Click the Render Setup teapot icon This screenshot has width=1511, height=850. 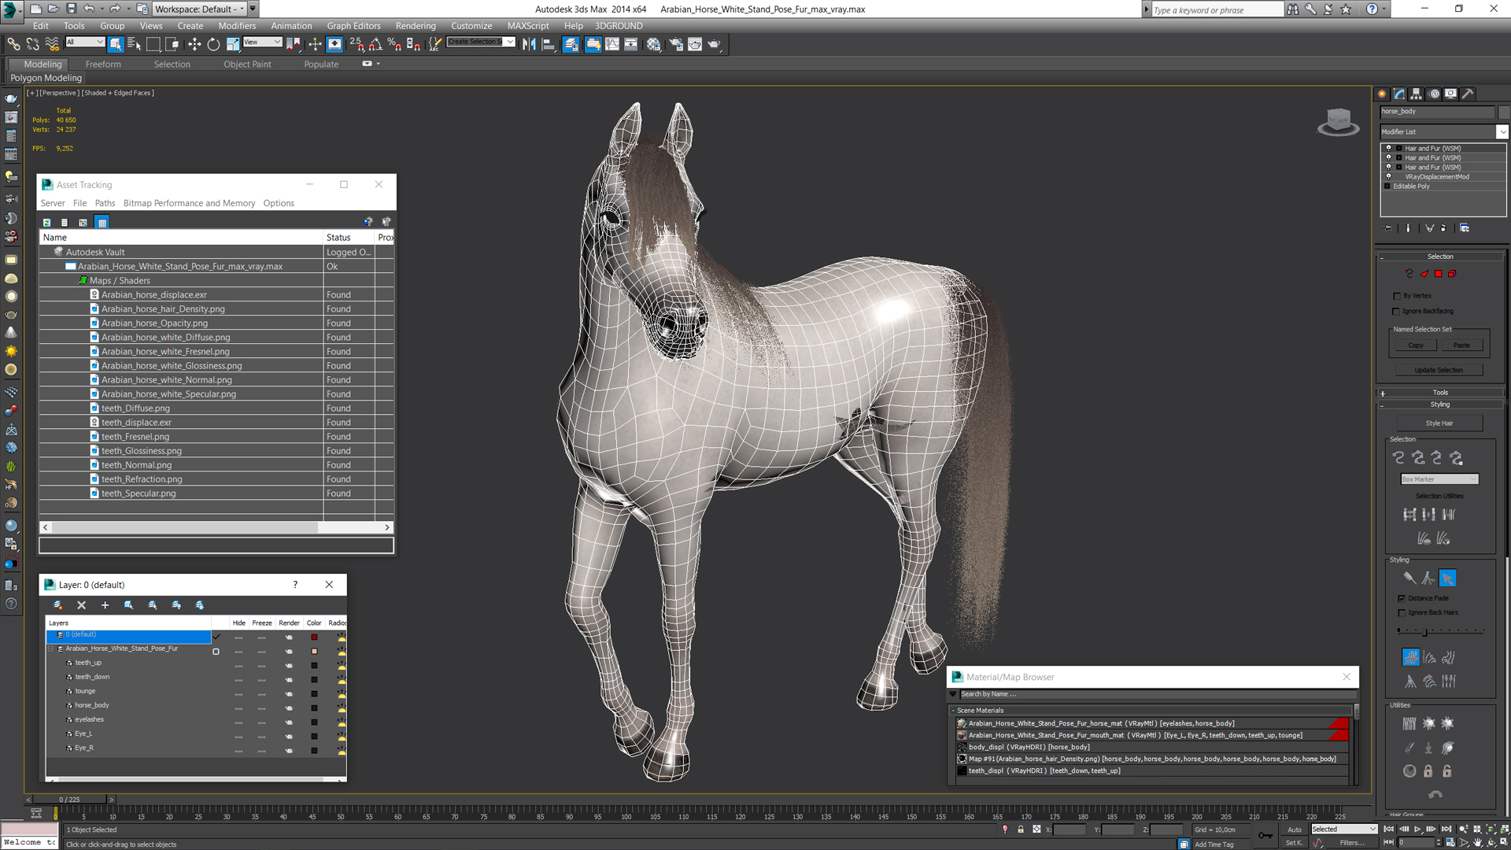[x=675, y=44]
